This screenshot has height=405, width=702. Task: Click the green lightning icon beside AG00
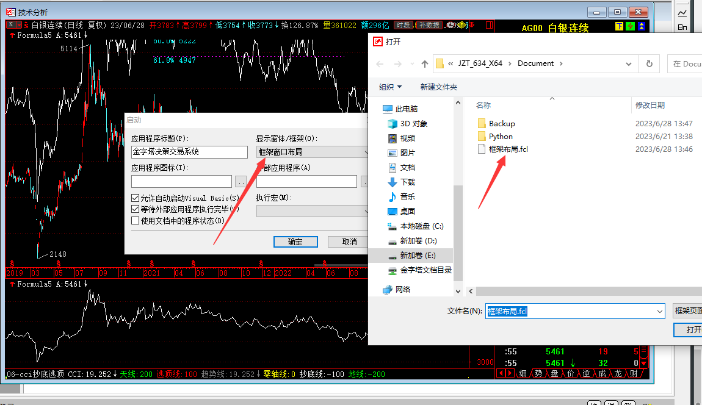point(631,26)
